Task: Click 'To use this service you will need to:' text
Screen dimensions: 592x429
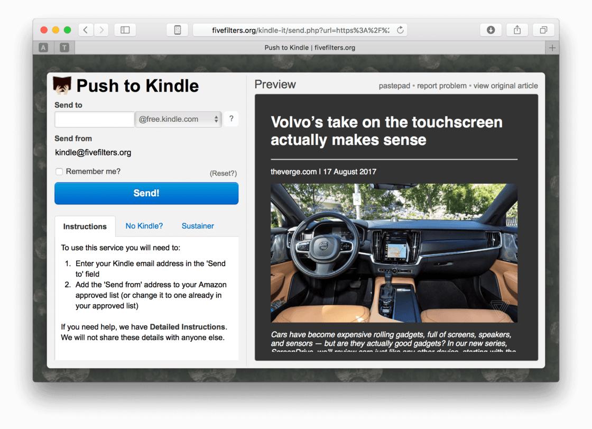Action: [x=121, y=248]
